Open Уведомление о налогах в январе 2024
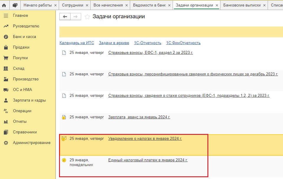 coord(145,138)
